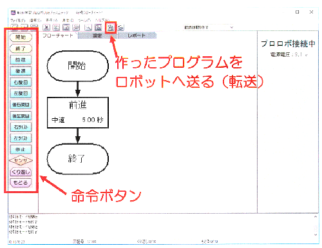322x248 pixels.
Task: Click the log panel scrollbar down arrow
Action: 316,234
